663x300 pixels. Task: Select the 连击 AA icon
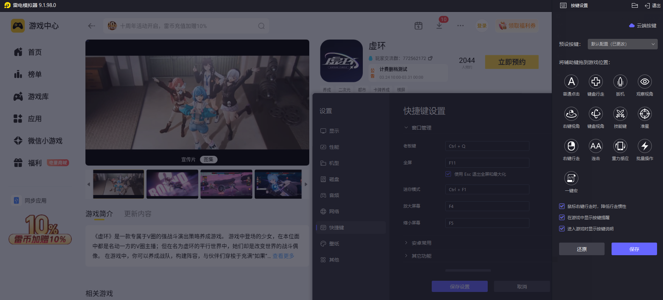[595, 146]
